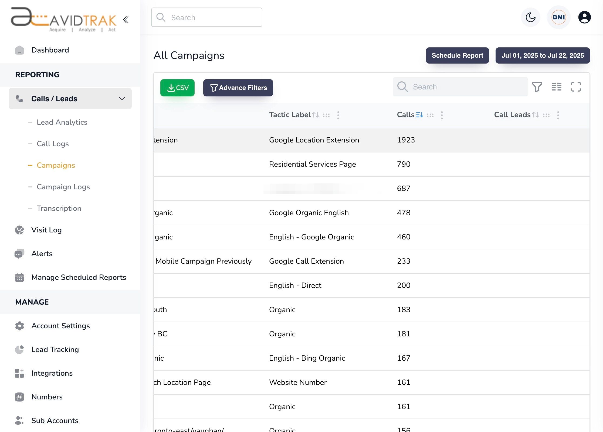Toggle sorting on Call Leads column
603x432 pixels.
tap(536, 114)
